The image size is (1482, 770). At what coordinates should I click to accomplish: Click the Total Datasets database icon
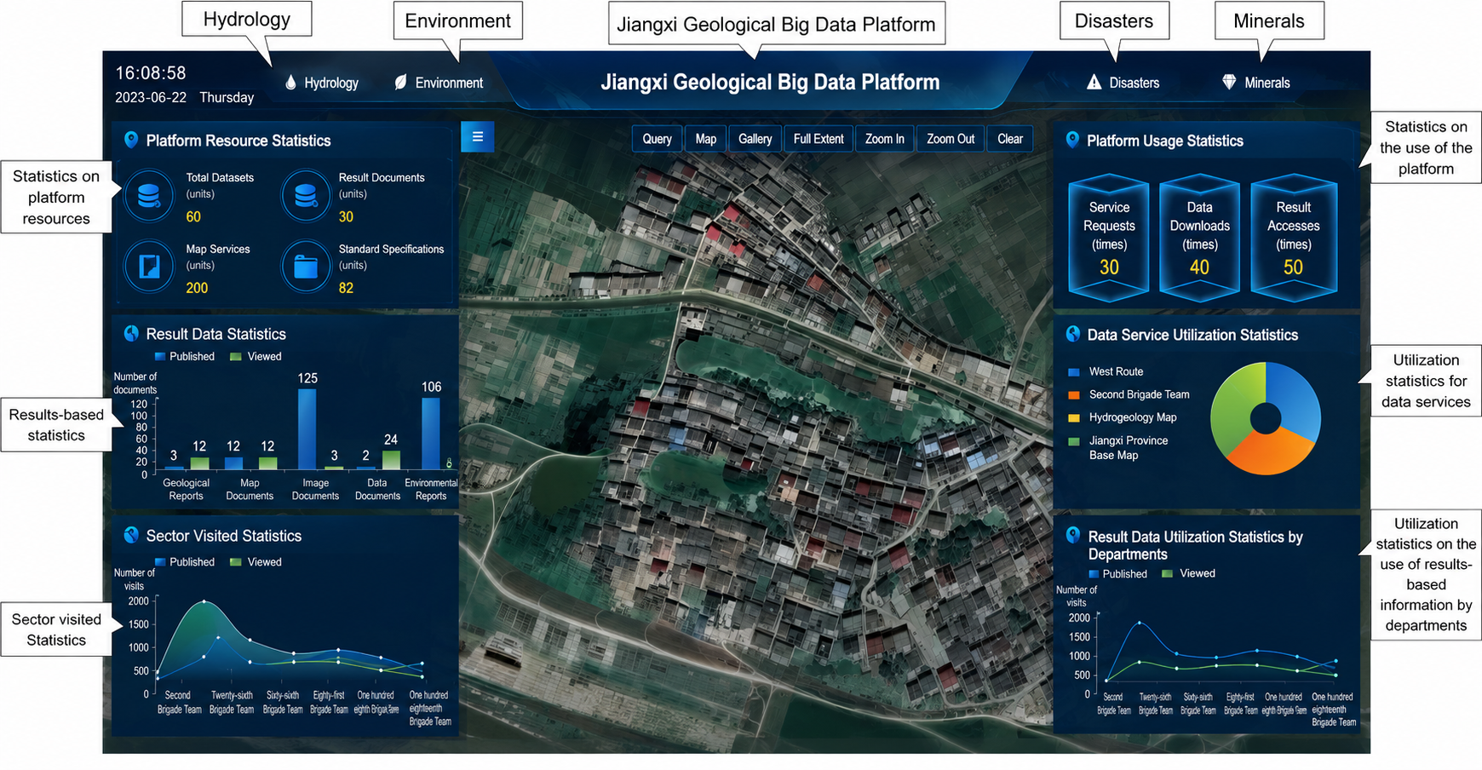pyautogui.click(x=149, y=196)
